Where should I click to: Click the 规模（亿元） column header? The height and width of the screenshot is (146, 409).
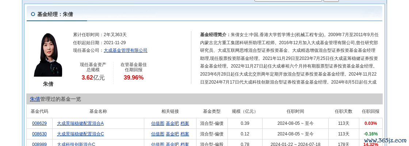[245, 111]
